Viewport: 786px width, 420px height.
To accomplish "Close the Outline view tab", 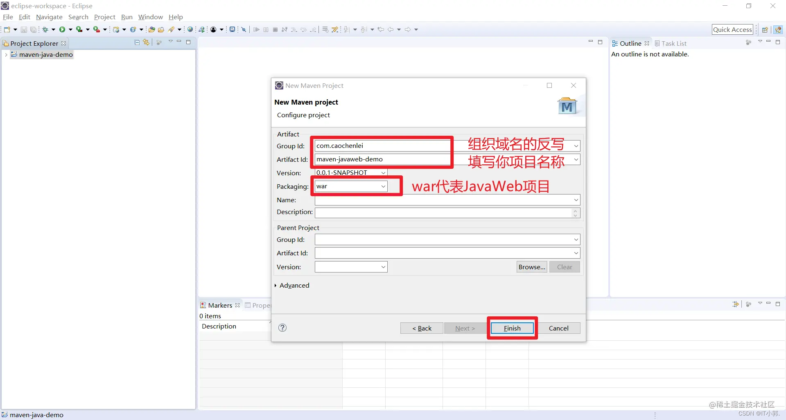I will coord(647,43).
